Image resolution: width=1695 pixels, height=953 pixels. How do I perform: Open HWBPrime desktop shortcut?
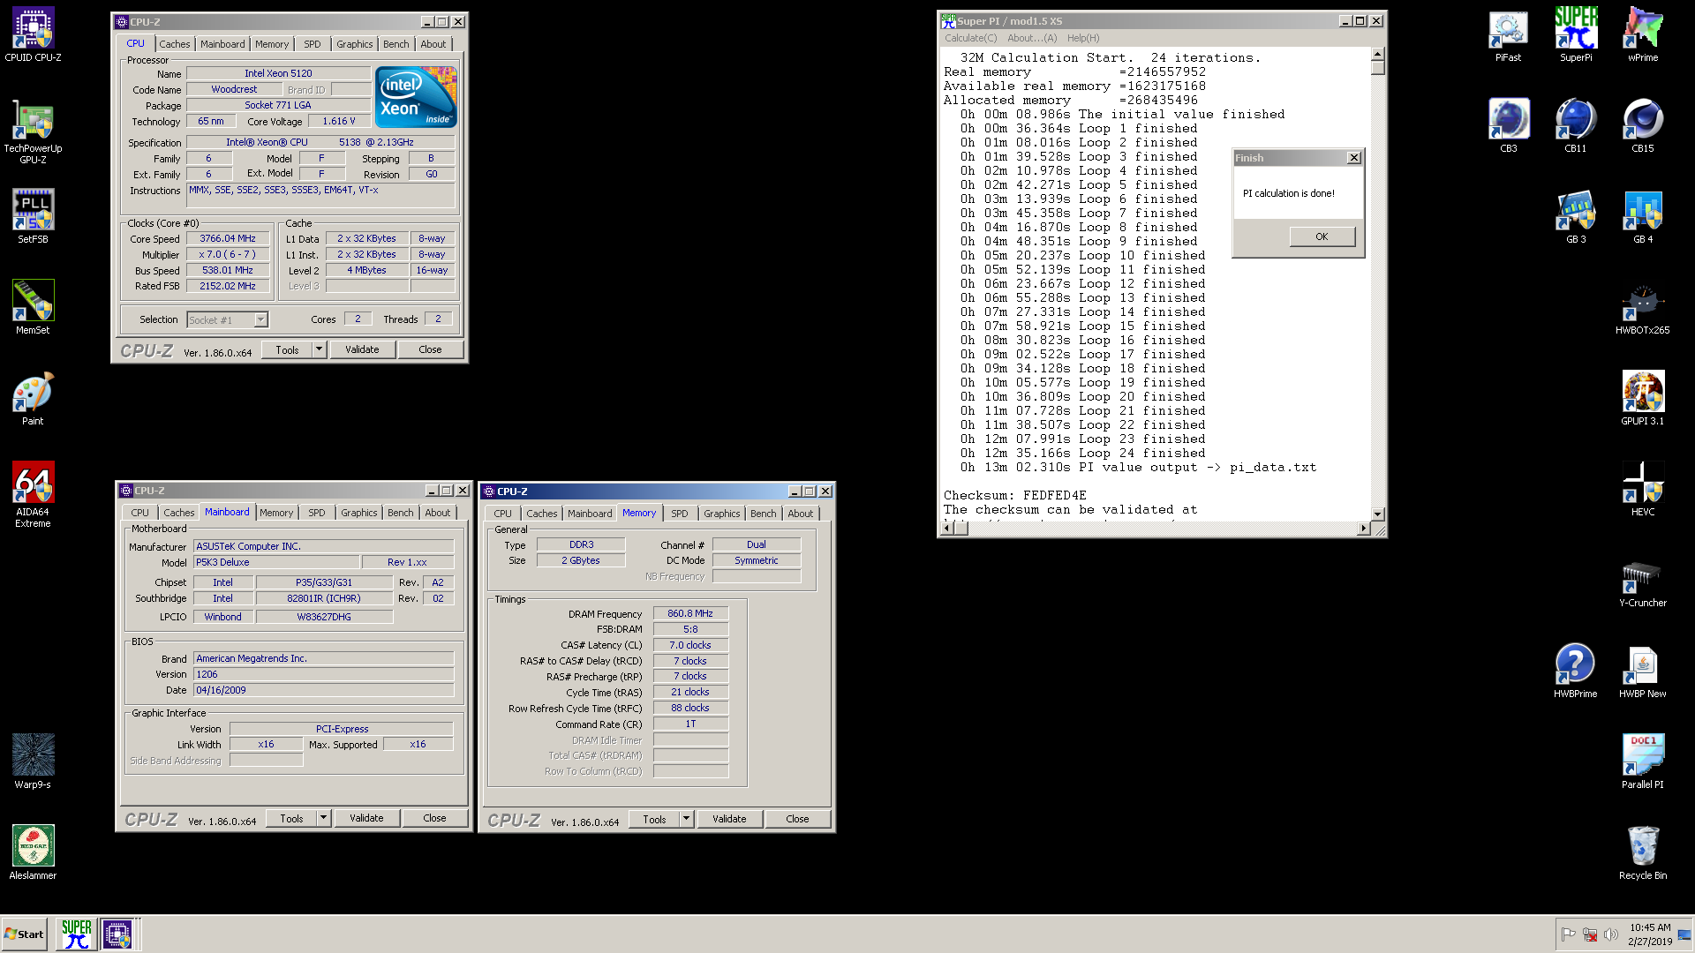(x=1576, y=672)
